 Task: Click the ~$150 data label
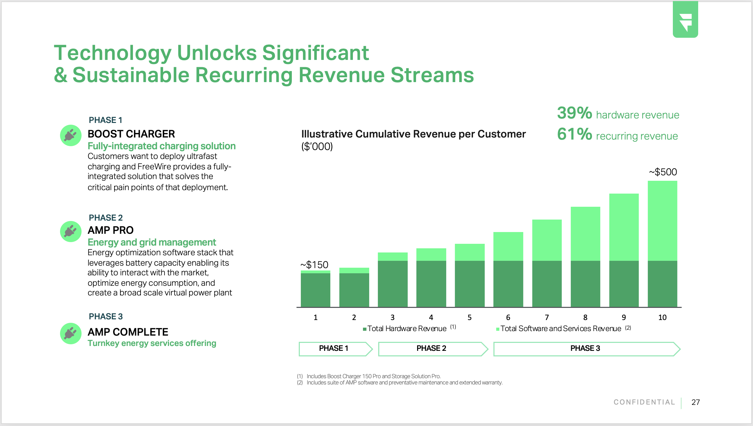coord(314,265)
